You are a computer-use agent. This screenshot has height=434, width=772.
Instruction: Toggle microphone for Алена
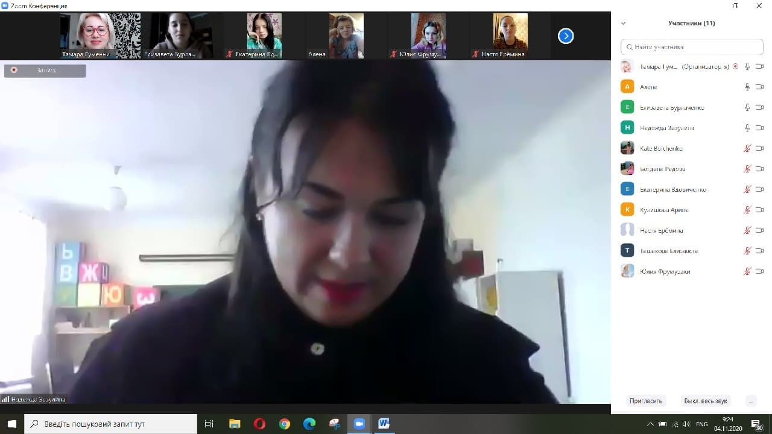click(x=747, y=87)
